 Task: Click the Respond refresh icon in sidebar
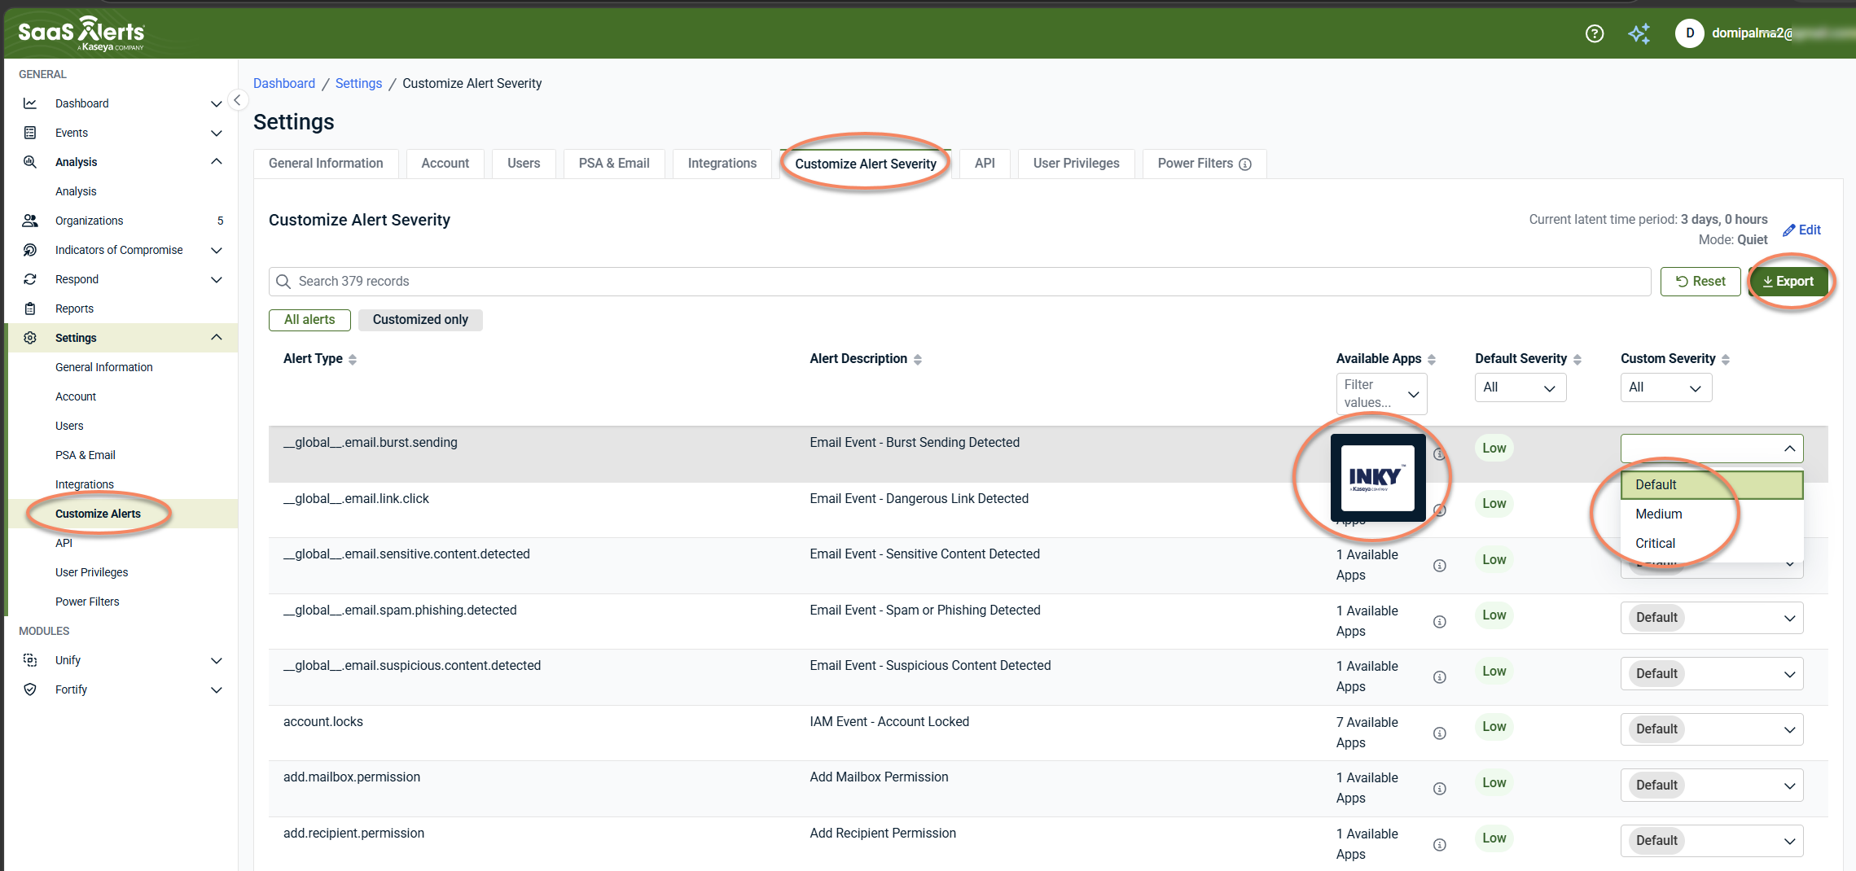(30, 279)
